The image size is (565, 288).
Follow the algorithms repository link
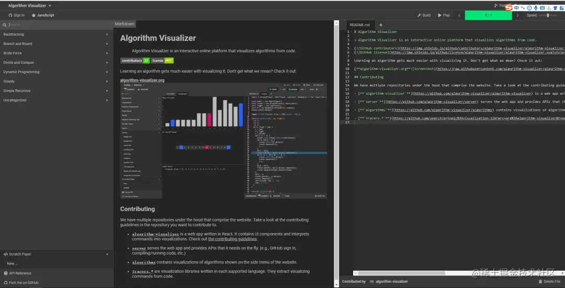point(144,262)
